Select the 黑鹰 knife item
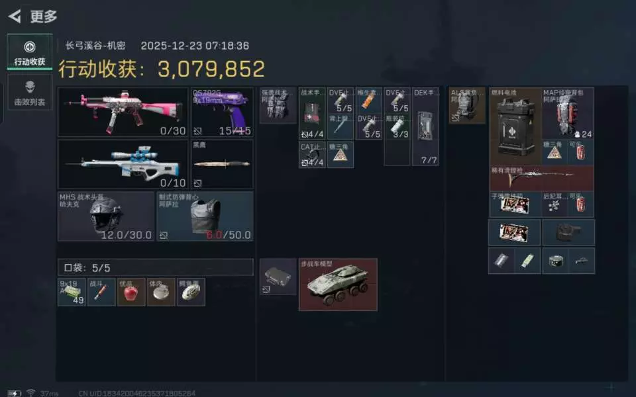 223,164
